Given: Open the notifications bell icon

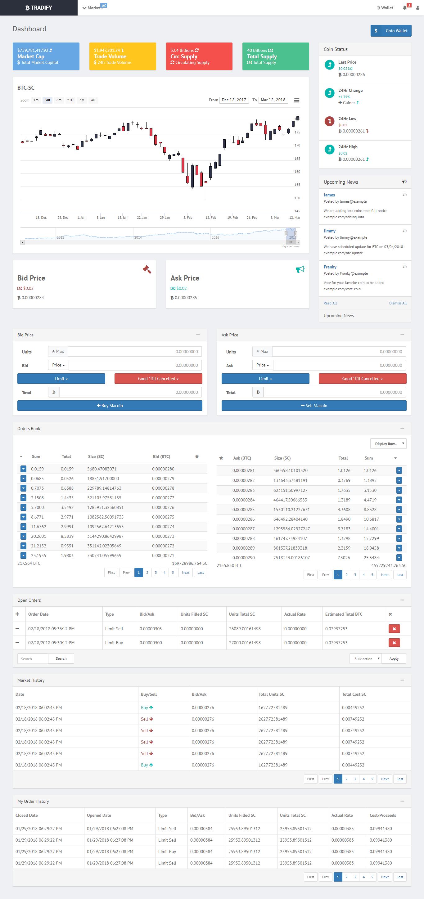Looking at the screenshot, I should [x=405, y=8].
